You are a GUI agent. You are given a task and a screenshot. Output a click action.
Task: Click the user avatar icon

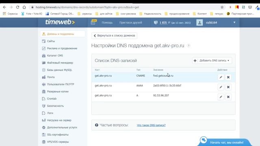pyautogui.click(x=199, y=23)
